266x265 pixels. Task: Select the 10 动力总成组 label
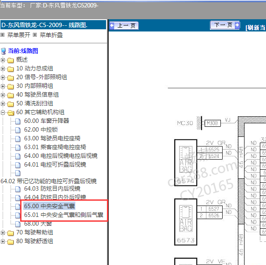(x=35, y=68)
